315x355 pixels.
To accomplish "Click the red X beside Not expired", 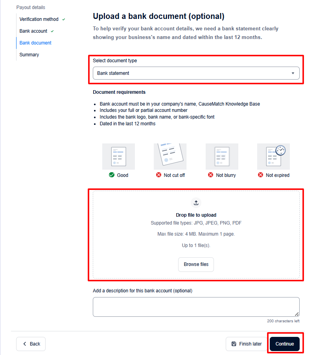I will point(261,175).
